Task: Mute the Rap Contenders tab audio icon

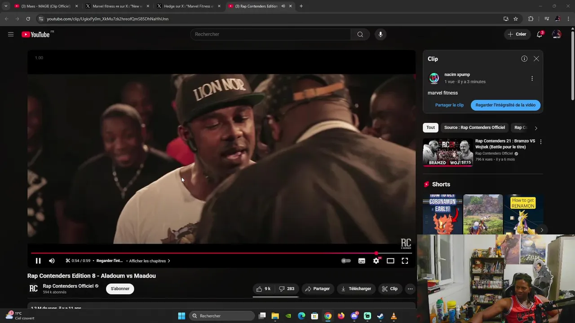Action: pyautogui.click(x=283, y=6)
